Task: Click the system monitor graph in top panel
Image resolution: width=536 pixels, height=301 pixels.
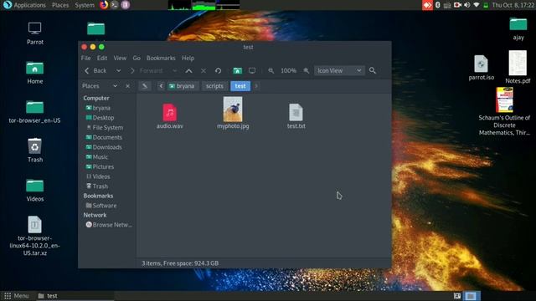Action: coord(204,5)
